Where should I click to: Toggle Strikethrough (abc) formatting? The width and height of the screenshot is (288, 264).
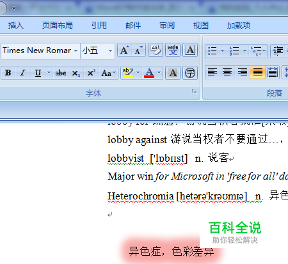61,73
